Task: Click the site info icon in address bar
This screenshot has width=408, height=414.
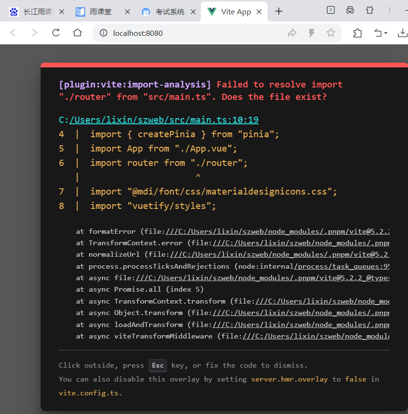Action: pos(103,32)
